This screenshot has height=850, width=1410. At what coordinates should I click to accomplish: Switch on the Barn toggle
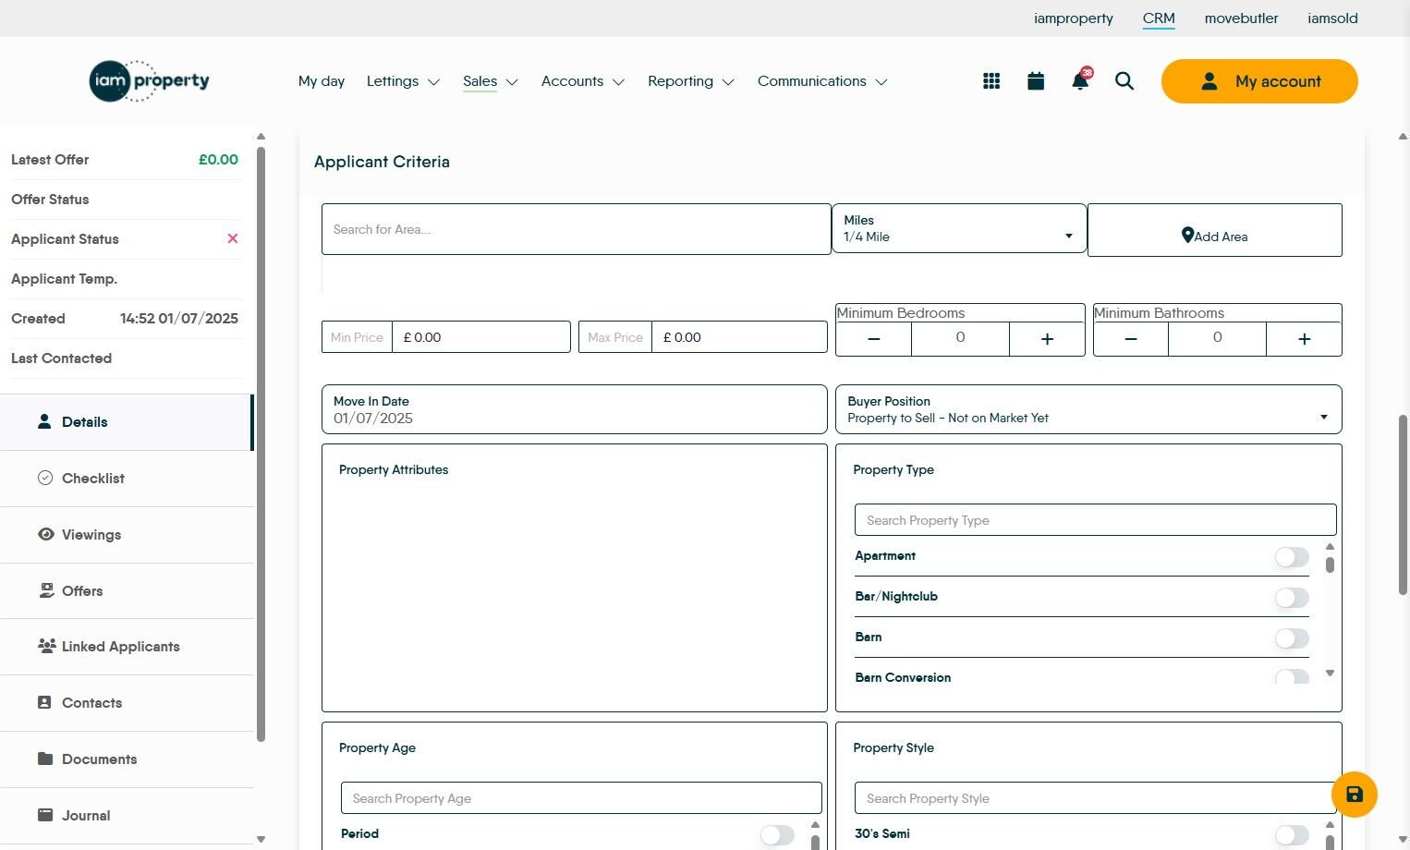(x=1292, y=638)
